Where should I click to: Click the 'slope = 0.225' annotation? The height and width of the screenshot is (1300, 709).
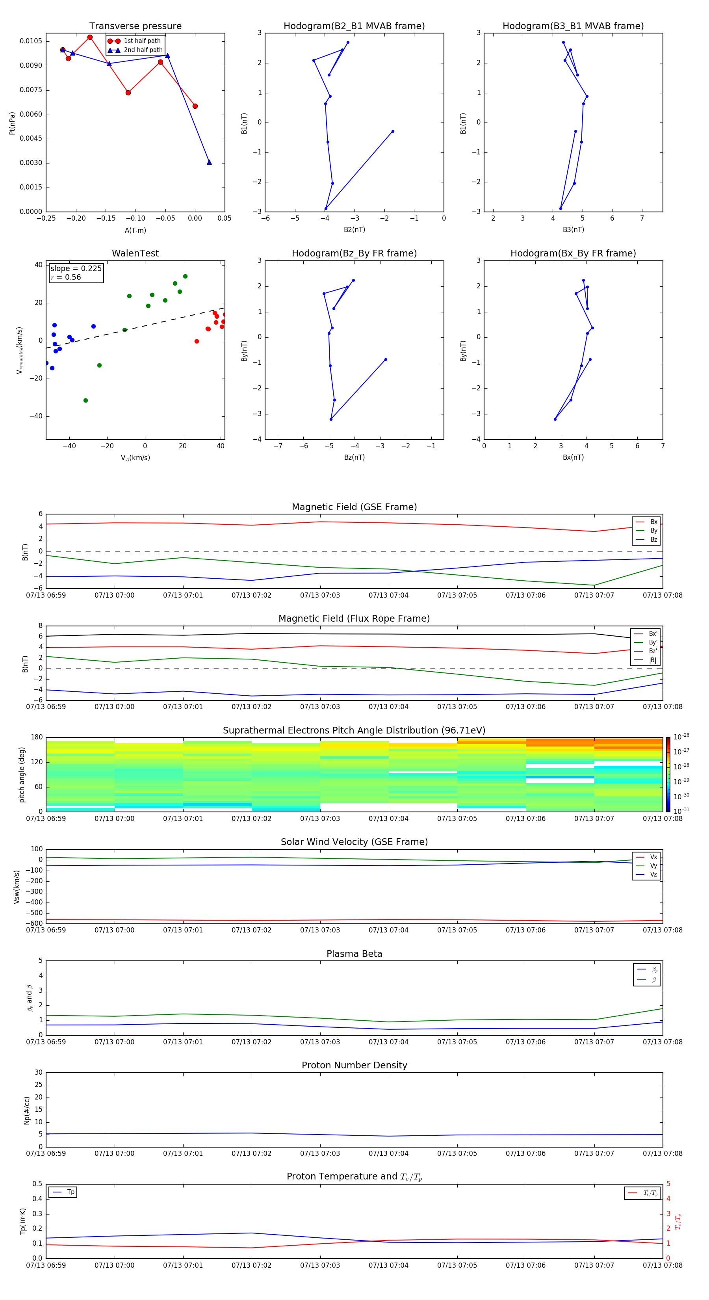pos(76,269)
